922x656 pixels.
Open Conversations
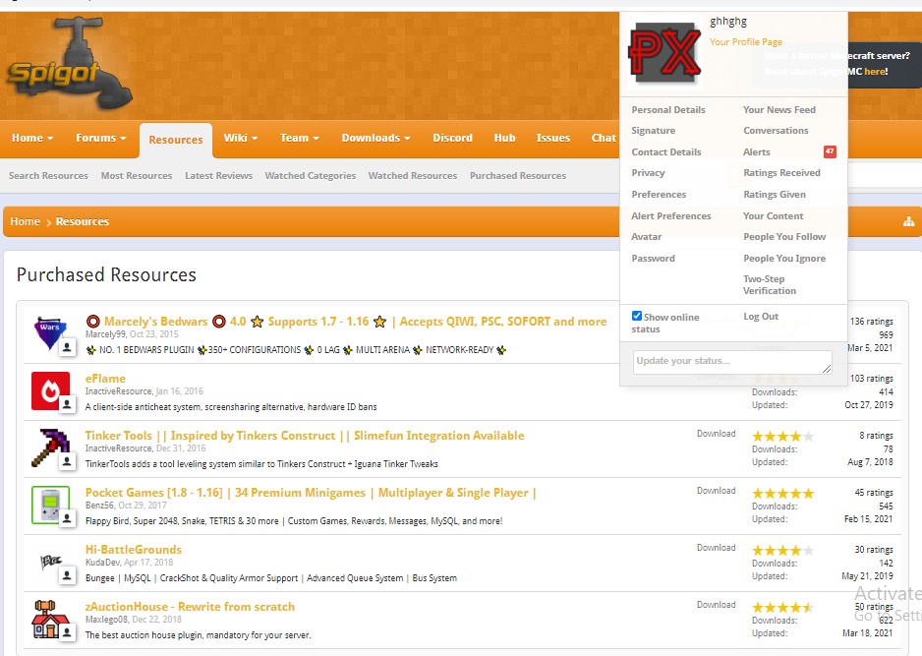[x=776, y=131]
